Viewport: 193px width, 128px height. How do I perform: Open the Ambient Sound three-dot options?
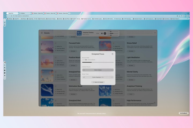[112, 70]
